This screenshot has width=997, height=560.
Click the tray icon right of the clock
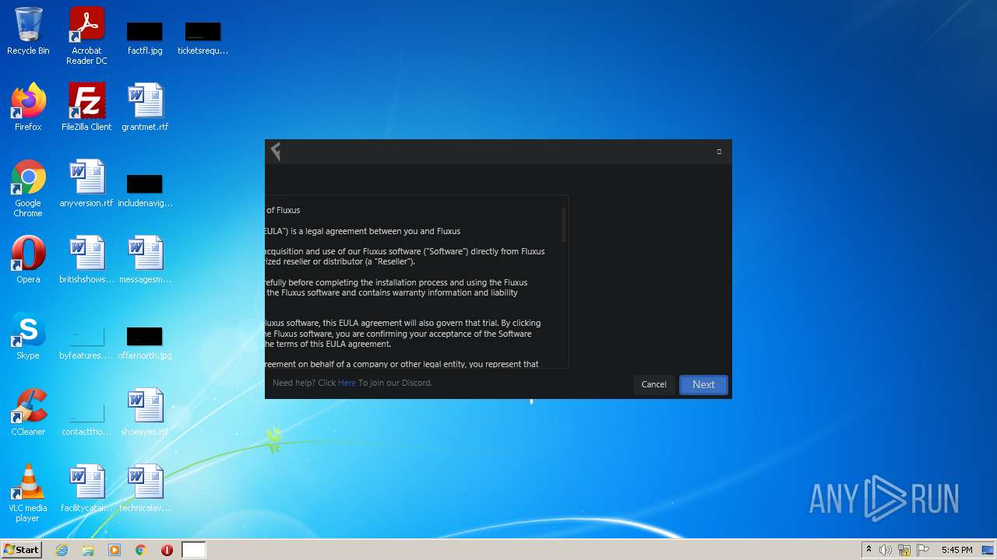pos(987,550)
